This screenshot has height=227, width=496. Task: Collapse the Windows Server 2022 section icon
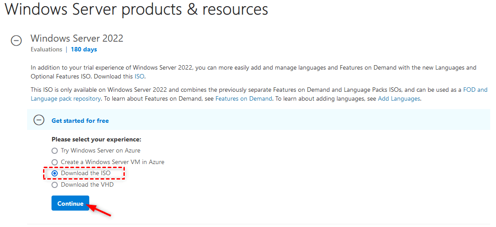(16, 40)
